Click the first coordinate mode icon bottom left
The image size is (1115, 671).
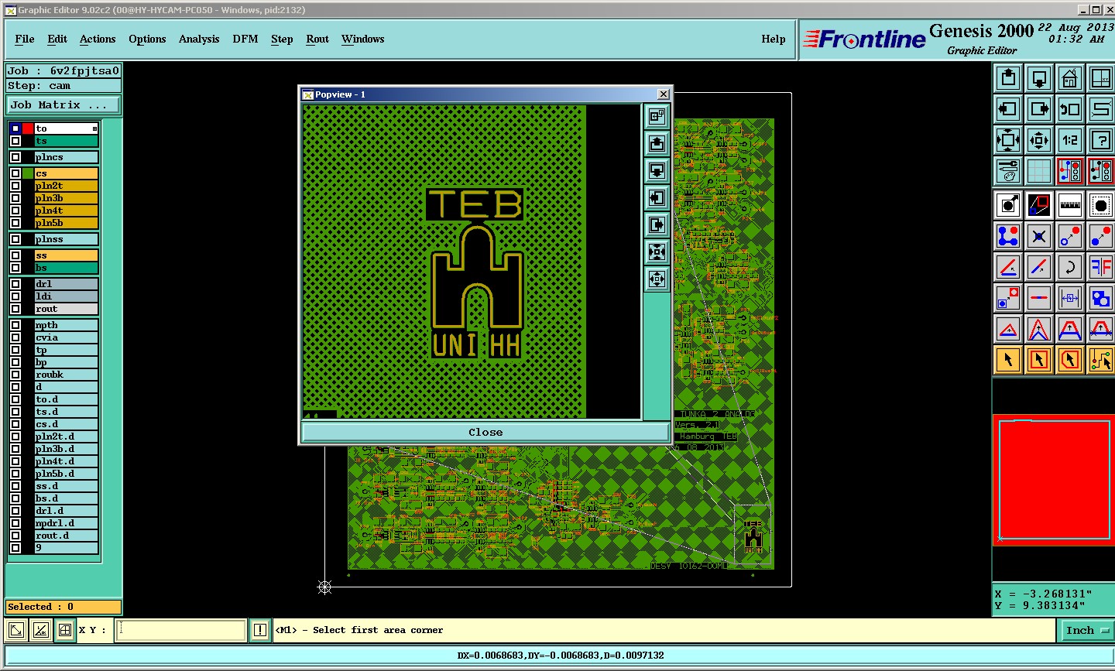(x=16, y=630)
